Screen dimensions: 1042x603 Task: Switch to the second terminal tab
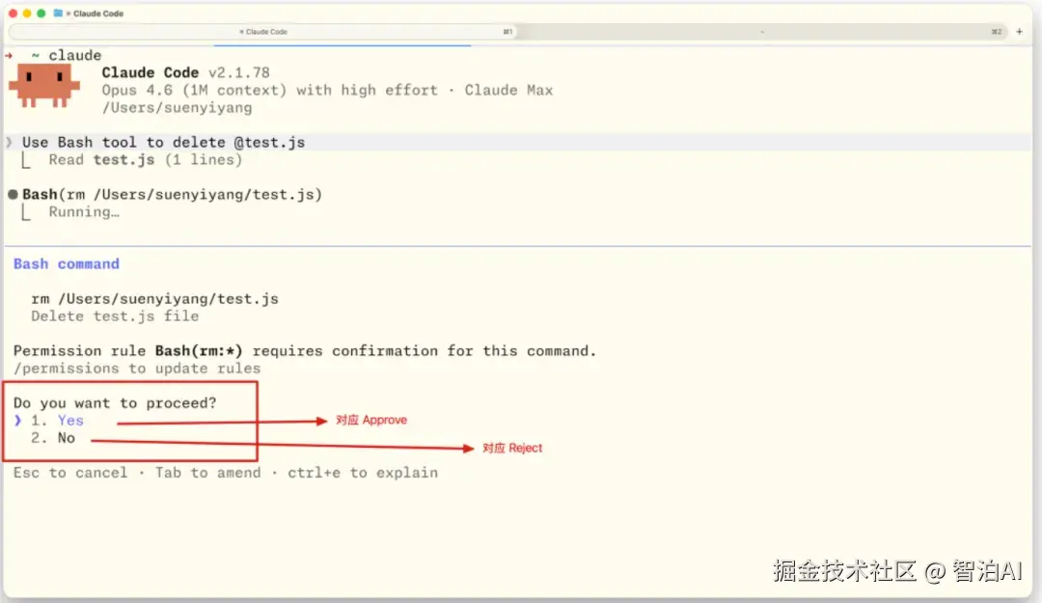pyautogui.click(x=761, y=31)
